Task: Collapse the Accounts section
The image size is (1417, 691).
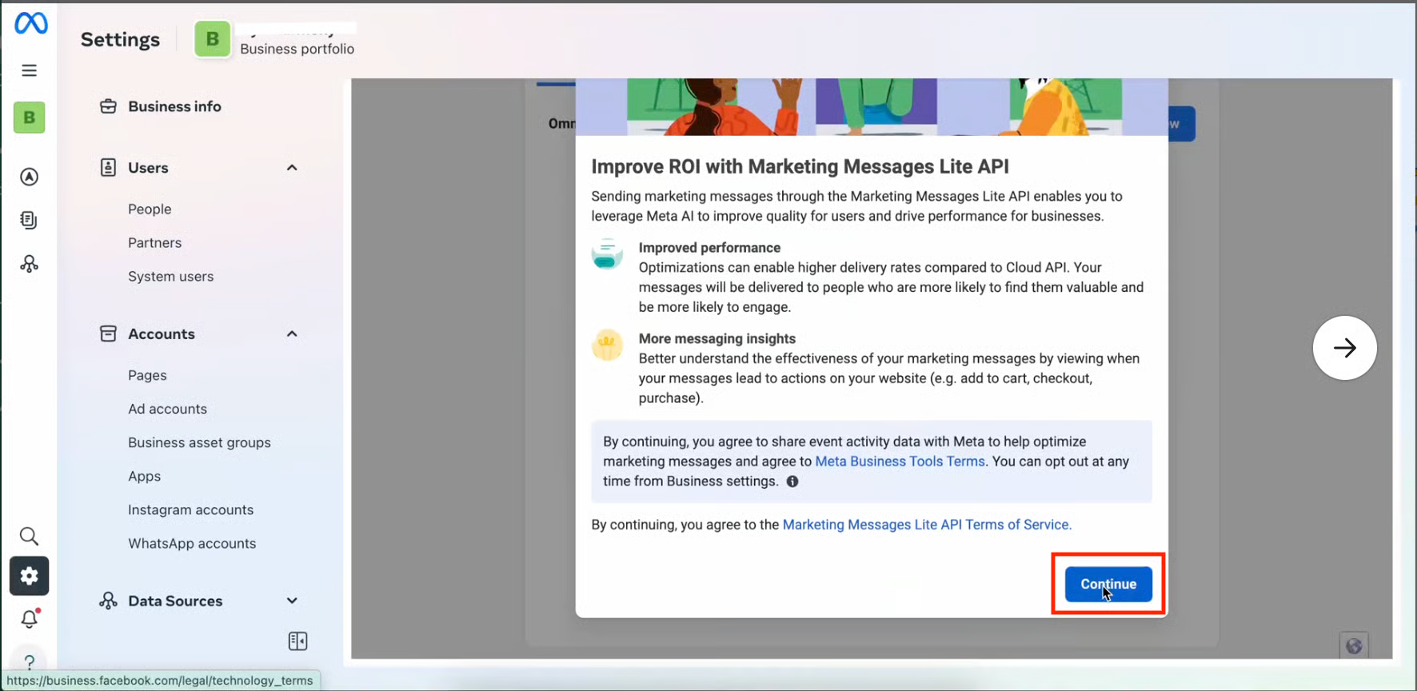Action: [x=292, y=334]
